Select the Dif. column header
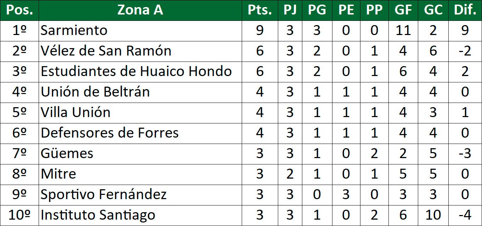Screen dimensions: 482x226 (x=465, y=10)
